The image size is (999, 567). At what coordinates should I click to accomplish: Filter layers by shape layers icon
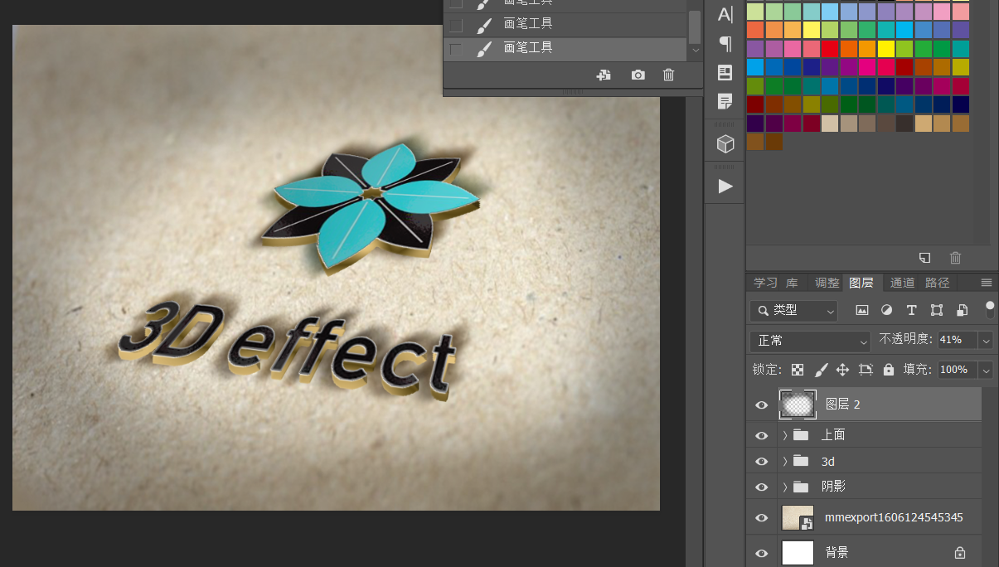click(x=937, y=310)
